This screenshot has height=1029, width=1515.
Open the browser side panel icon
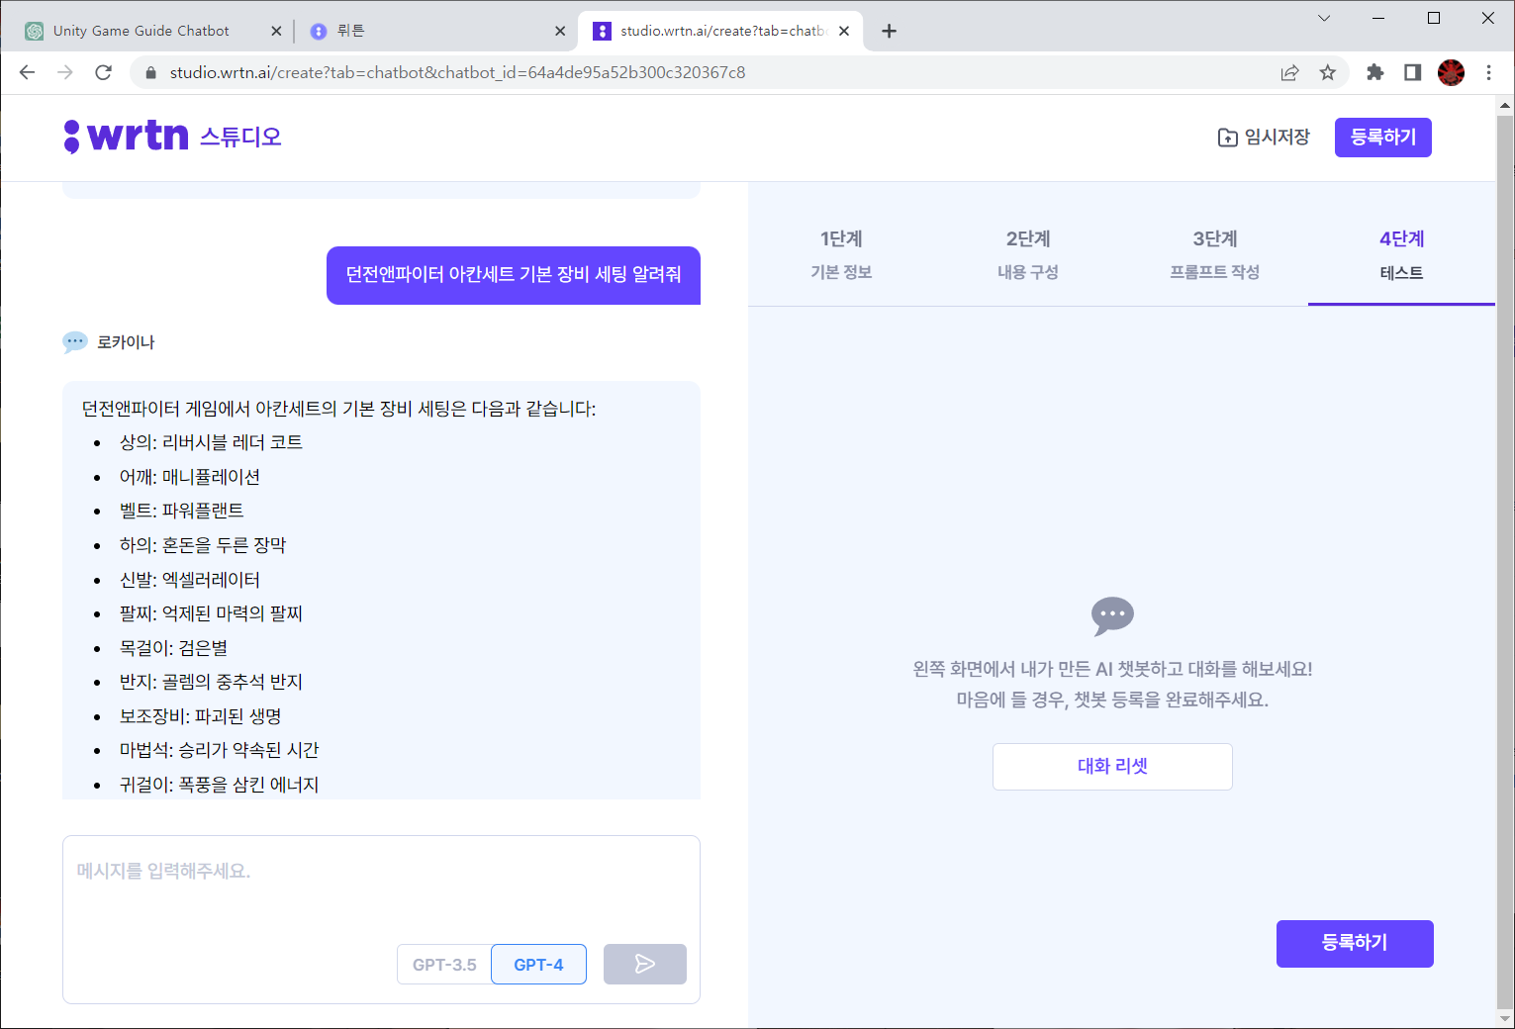[x=1412, y=72]
